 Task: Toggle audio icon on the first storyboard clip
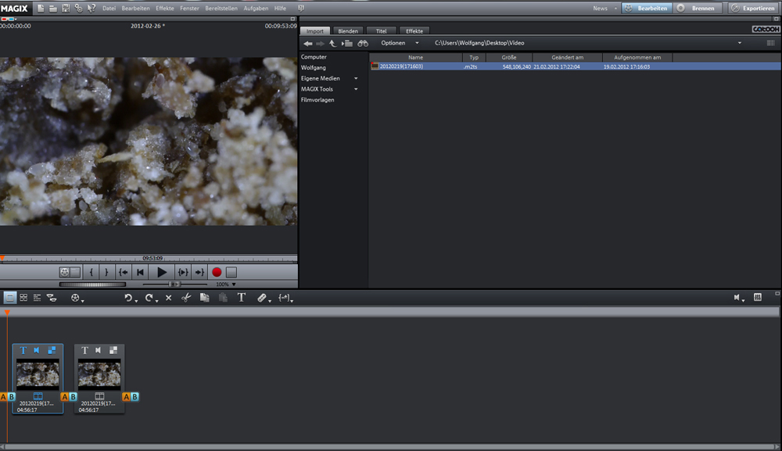click(x=37, y=350)
